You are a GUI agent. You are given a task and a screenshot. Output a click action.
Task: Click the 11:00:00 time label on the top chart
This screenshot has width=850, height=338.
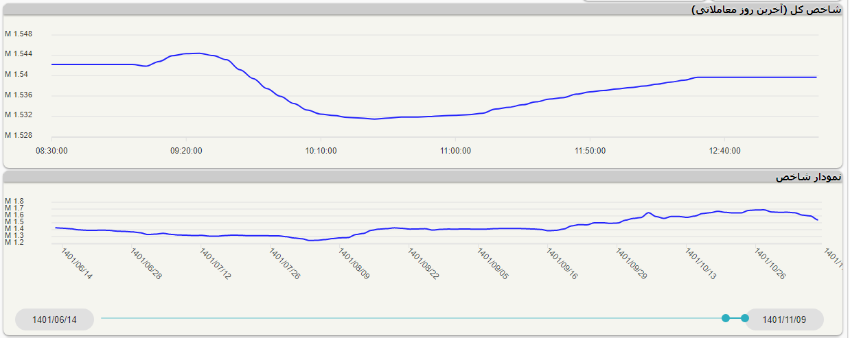[455, 151]
